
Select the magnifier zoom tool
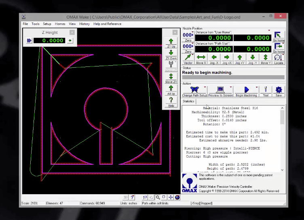pyautogui.click(x=158, y=197)
